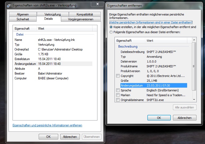205x144 pixels.
Task: Select the Typ row with value Anwendung
Action: (x=154, y=57)
